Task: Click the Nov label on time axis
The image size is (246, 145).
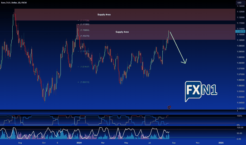Action: (x=198, y=143)
